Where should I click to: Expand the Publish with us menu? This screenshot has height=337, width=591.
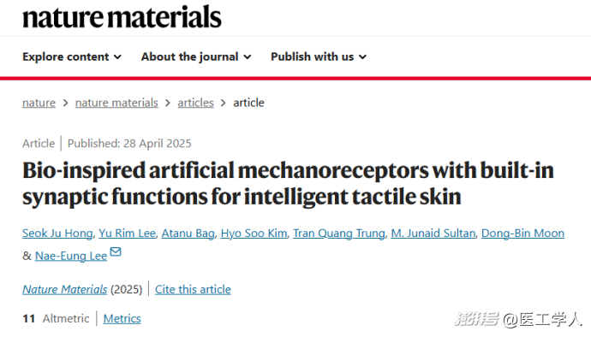click(x=319, y=56)
